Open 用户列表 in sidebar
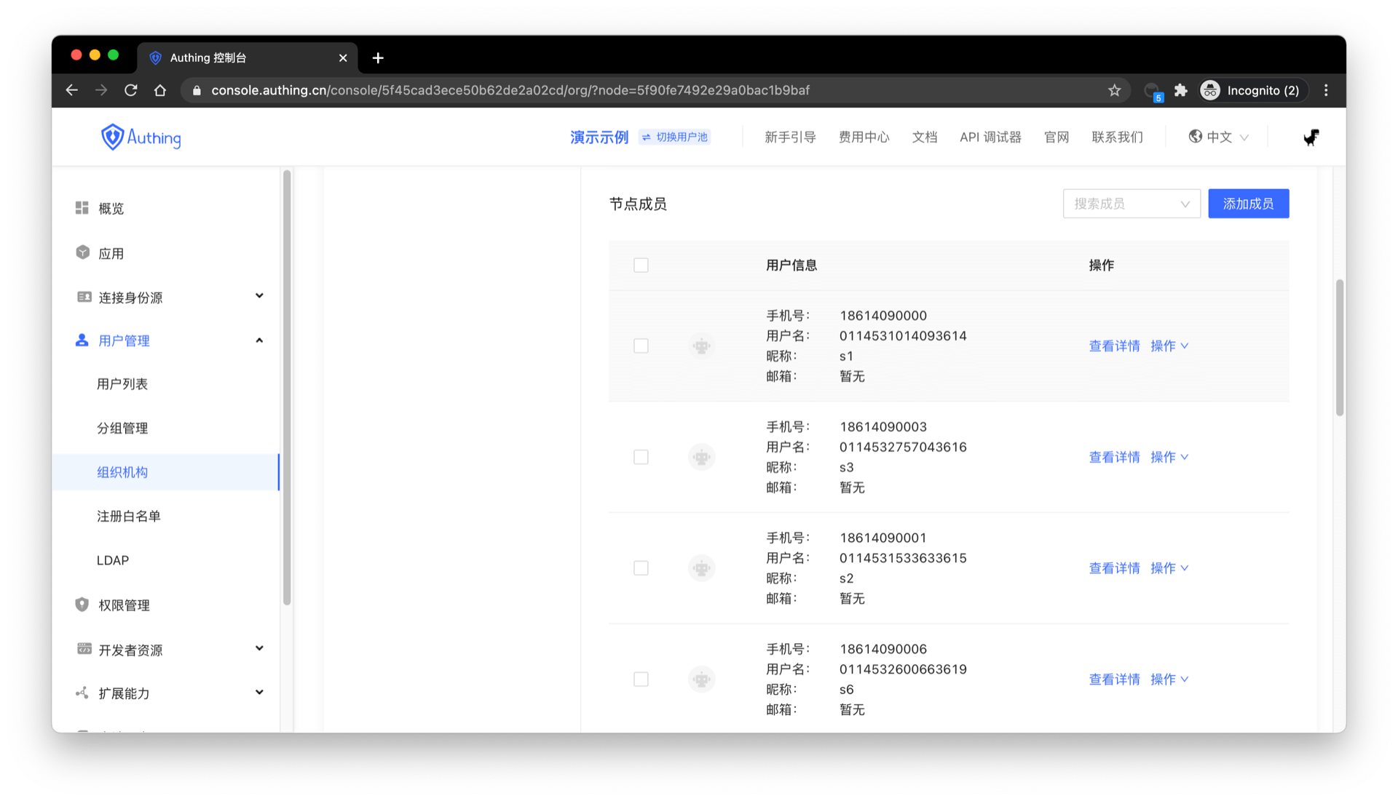 tap(122, 384)
